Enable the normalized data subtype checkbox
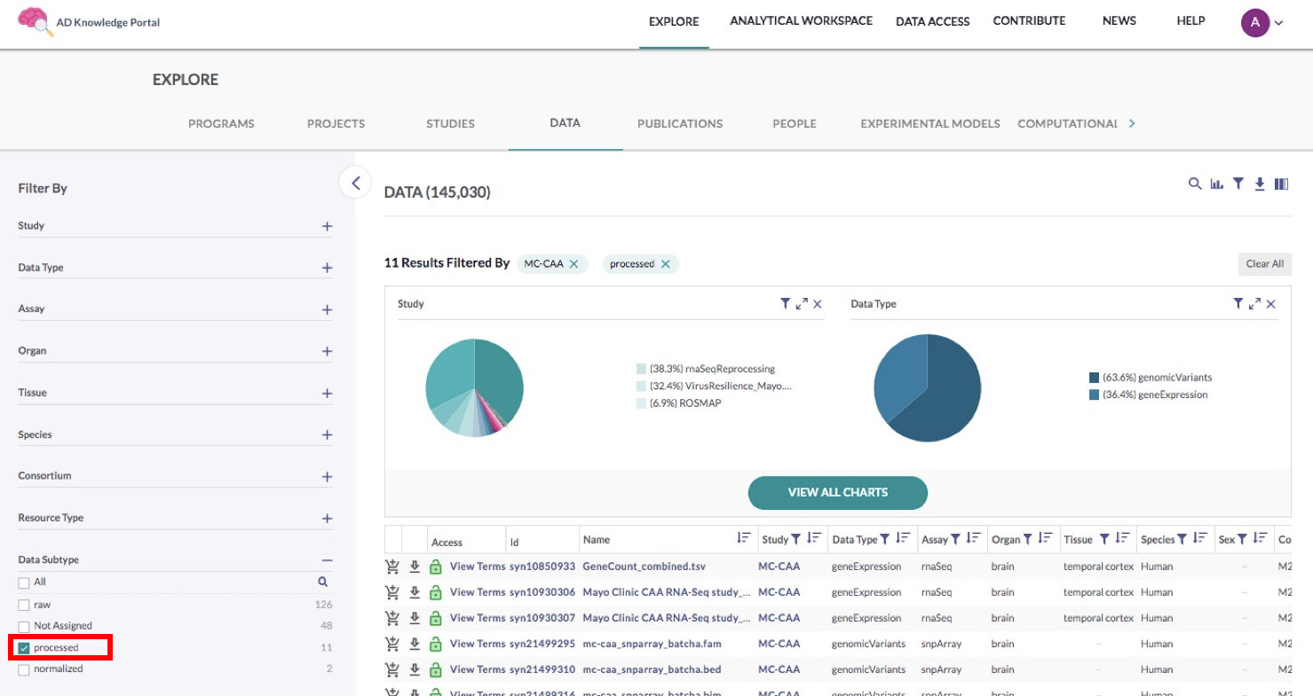 click(24, 669)
